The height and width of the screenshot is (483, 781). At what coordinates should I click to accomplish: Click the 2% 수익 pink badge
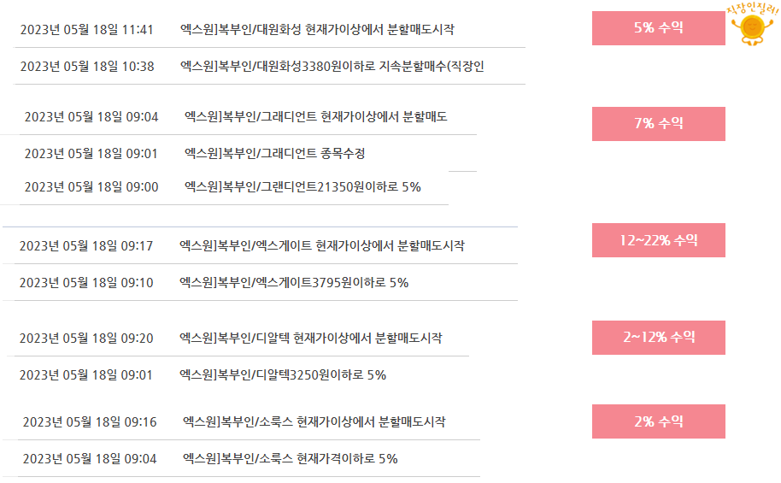[659, 421]
